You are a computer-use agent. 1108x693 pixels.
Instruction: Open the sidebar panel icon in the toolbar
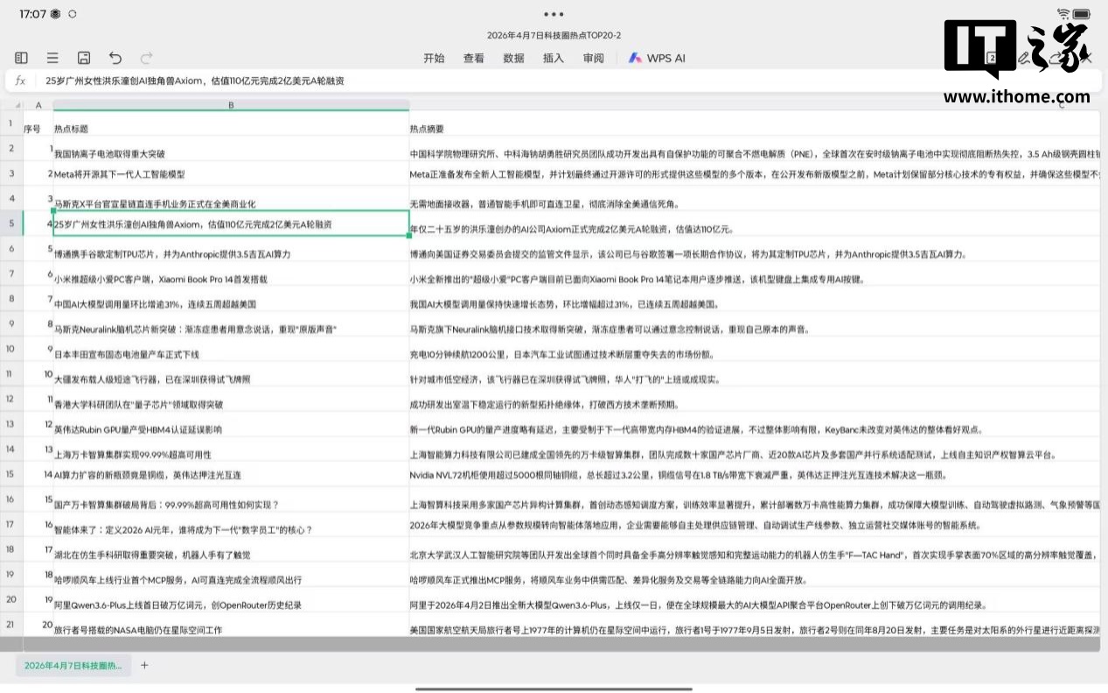[x=21, y=58]
